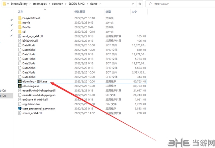Open the EasyAntiCheat folder icon
This screenshot has height=148, width=215.
[x=20, y=18]
